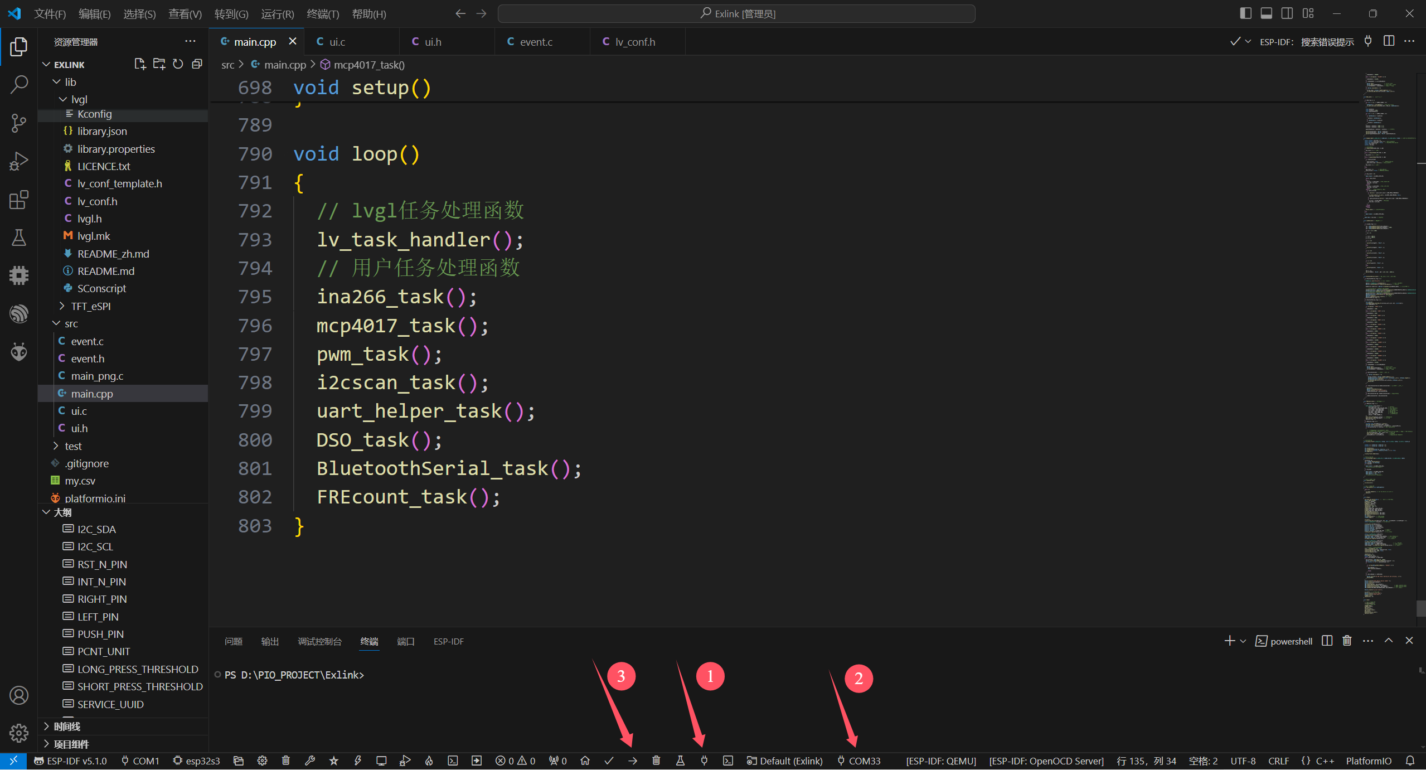1426x770 pixels.
Task: Open the PlatformIO alien-head sidebar icon
Action: point(19,352)
